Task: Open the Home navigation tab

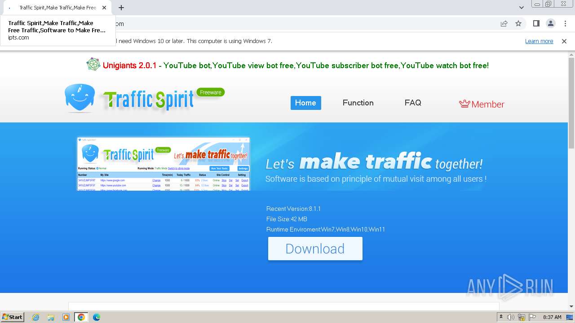Action: tap(305, 103)
